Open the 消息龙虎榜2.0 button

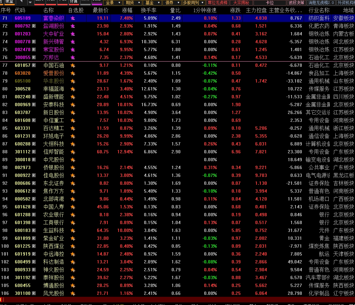pos(321,3)
